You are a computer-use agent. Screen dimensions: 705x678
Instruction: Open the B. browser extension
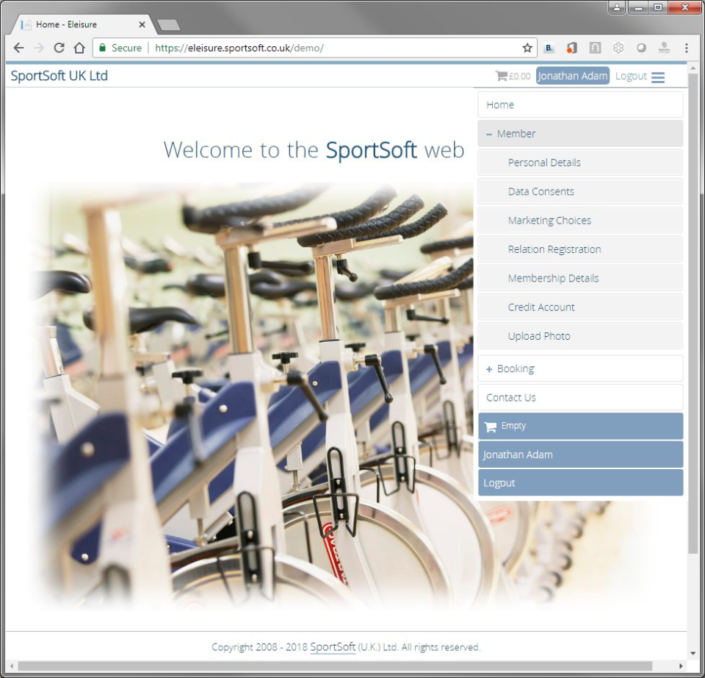(x=549, y=47)
